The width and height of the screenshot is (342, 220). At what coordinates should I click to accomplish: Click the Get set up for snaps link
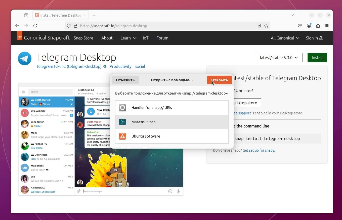coord(258,150)
